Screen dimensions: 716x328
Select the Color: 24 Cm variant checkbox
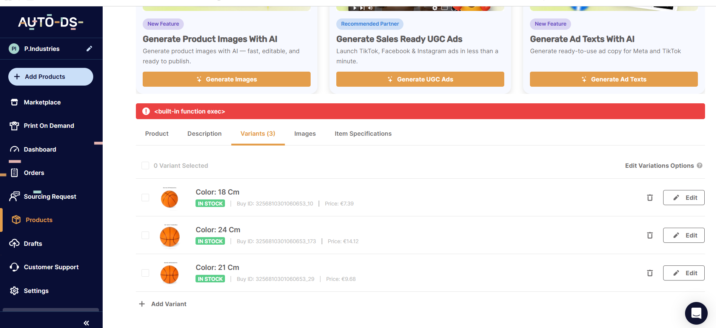(x=145, y=235)
